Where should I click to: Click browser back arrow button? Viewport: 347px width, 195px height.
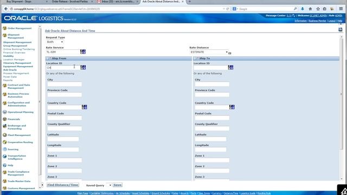6,9
